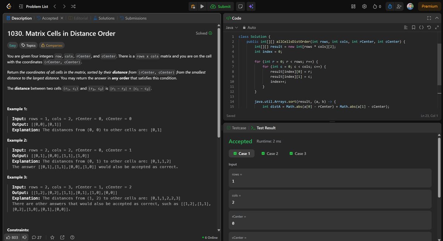443x241 pixels.
Task: Click the 6 Online indicator
Action: 210,237
